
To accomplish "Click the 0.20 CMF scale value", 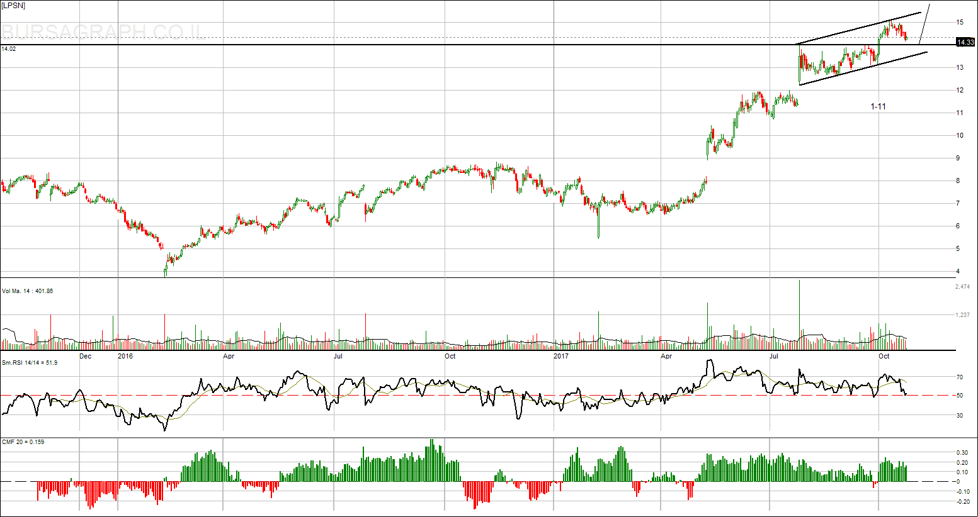I will click(x=962, y=462).
